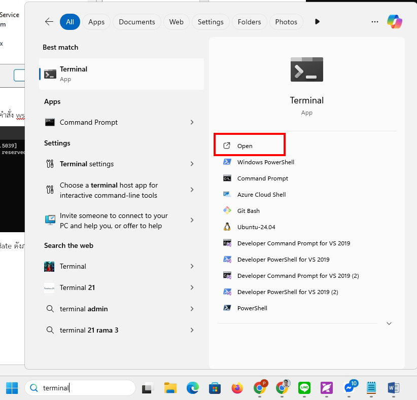Select the Terminal best match result
Image resolution: width=417 pixels, height=400 pixels.
coord(122,74)
